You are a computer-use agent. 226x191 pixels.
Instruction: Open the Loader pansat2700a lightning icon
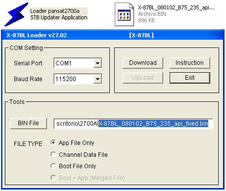[x=16, y=14]
